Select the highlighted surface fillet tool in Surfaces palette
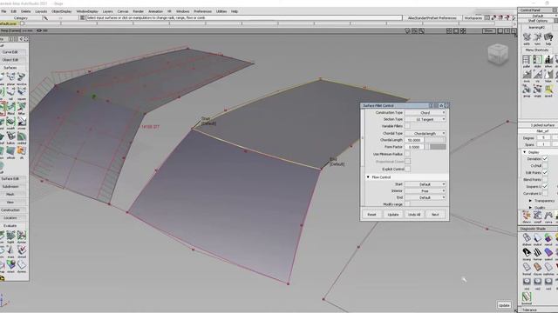 coord(2,108)
